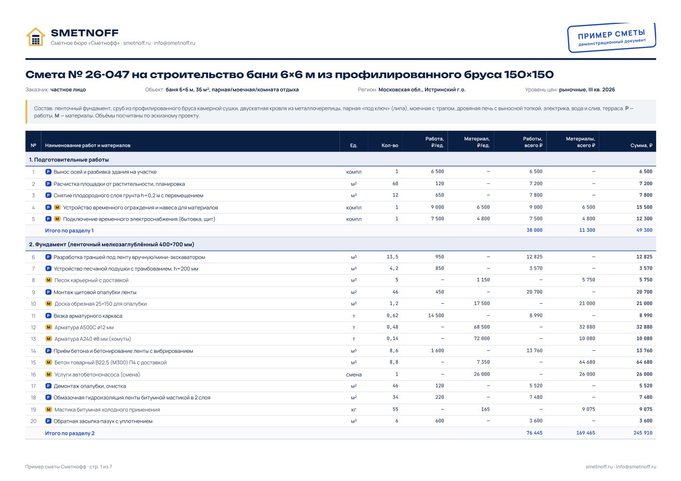
Task: Click the Р badge on the 'Монтаж щитовой опалубки' row
Action: 48,292
